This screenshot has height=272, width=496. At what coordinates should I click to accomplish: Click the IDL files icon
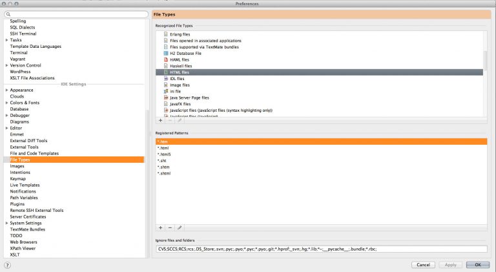pyautogui.click(x=166, y=78)
